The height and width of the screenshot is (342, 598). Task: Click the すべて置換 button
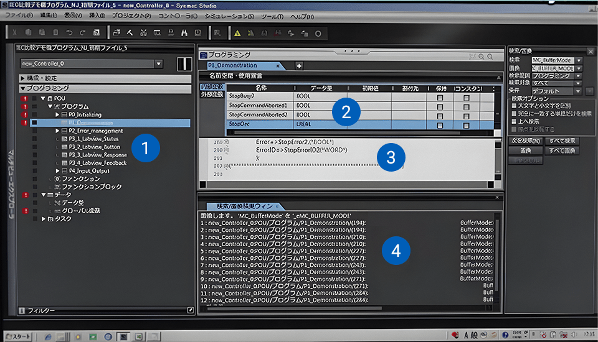tap(562, 151)
